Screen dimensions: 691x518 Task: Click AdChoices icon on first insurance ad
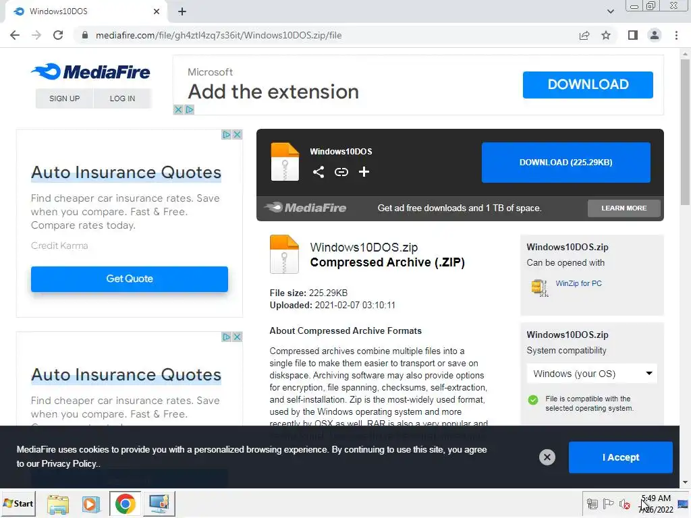point(227,134)
